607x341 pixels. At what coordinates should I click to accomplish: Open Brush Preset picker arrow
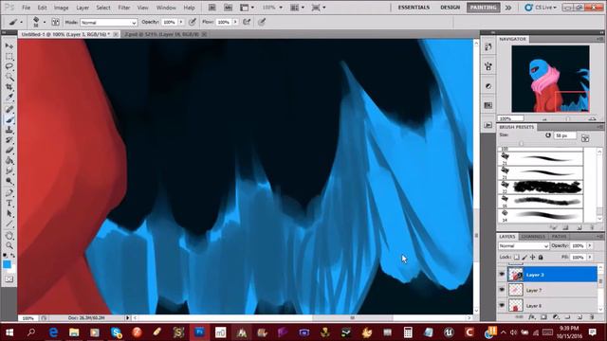[45, 22]
